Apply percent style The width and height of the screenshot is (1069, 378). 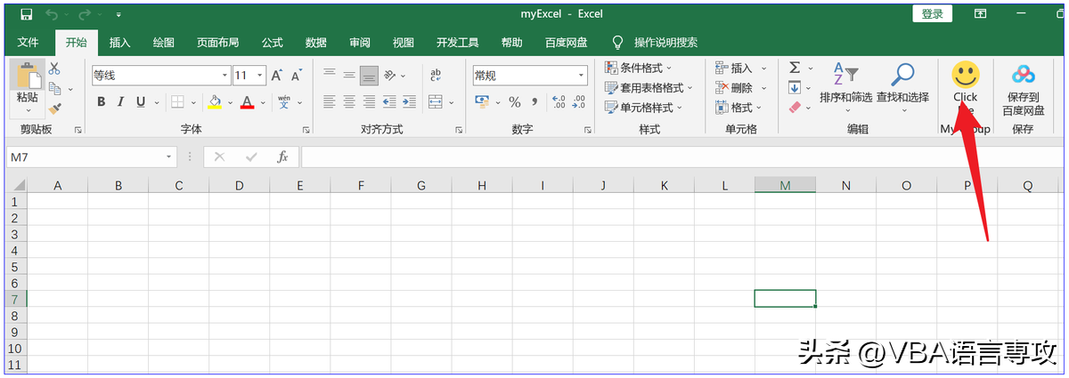coord(514,102)
